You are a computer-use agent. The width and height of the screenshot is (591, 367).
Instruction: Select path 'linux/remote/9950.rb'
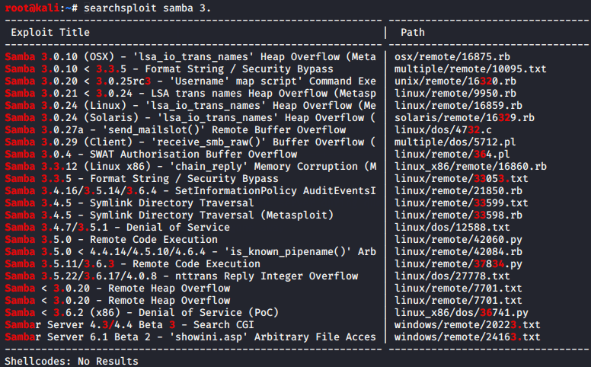(455, 93)
